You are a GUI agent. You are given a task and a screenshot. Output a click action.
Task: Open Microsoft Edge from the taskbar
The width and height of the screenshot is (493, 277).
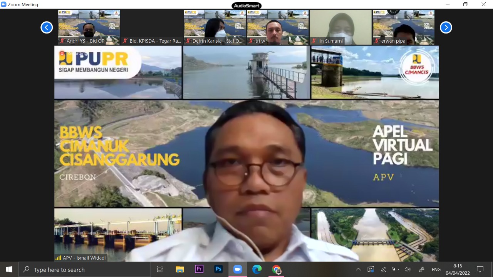257,269
